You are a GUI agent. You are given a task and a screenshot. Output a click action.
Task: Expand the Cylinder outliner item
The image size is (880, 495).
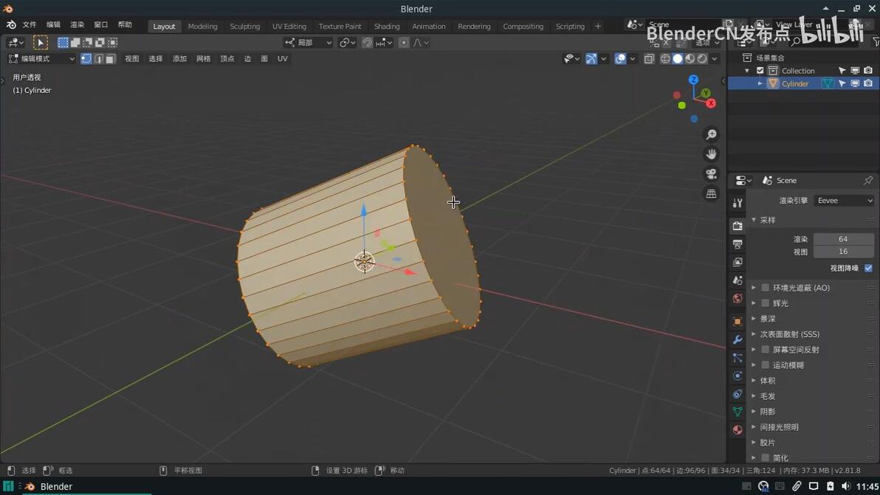(x=760, y=83)
